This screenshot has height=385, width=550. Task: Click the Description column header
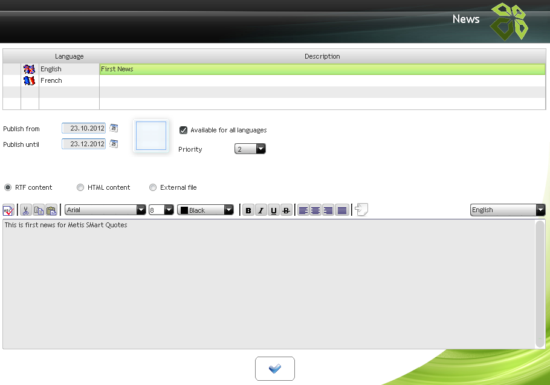pos(322,56)
